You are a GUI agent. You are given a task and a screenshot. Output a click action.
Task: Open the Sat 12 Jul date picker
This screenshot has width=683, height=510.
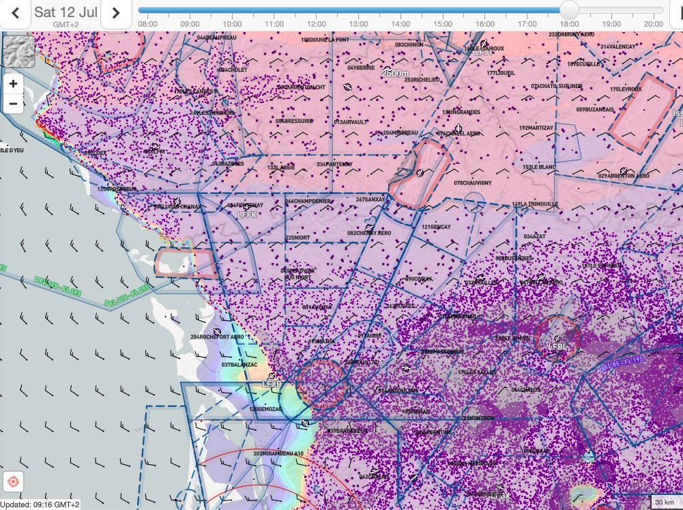(66, 13)
